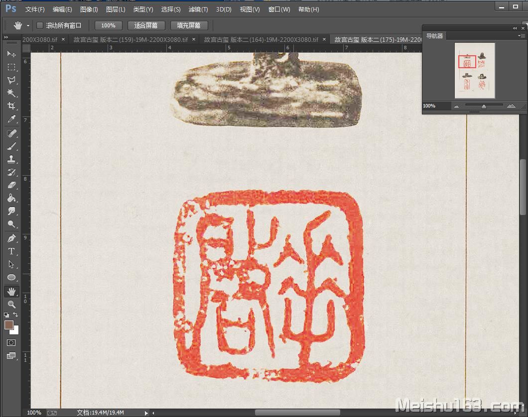Select the Crop tool
Image resolution: width=528 pixels, height=417 pixels.
(11, 106)
